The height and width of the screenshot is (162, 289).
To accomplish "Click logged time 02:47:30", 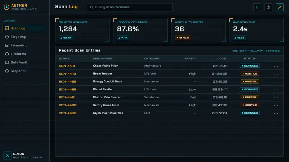I will (x=220, y=105).
